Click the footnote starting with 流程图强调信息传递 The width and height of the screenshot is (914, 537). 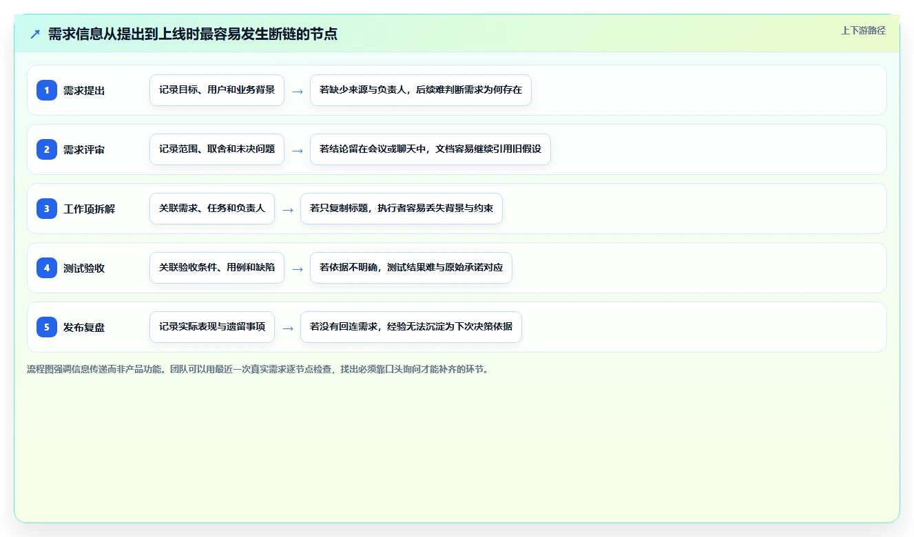pos(259,369)
